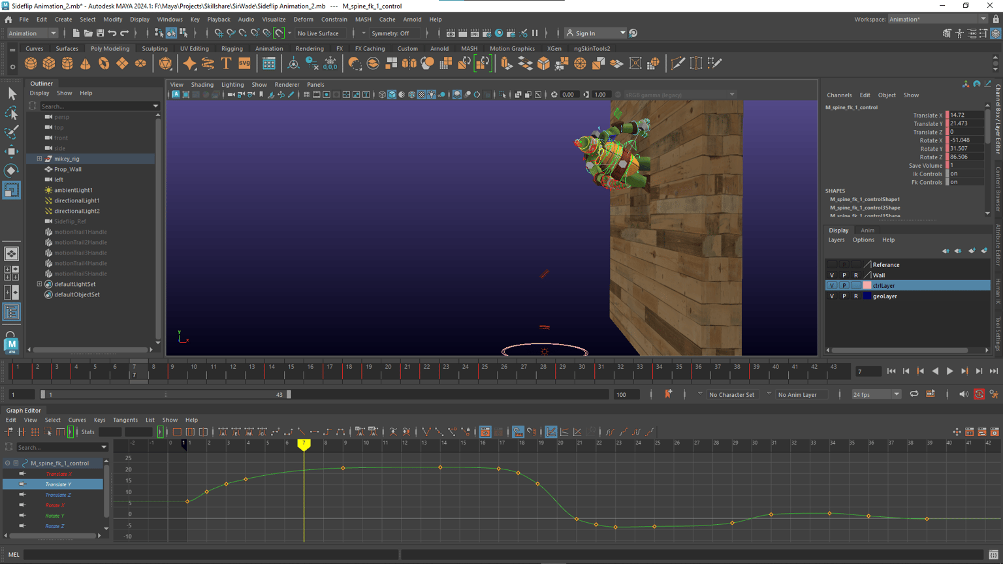Go to end of playback range

click(994, 371)
